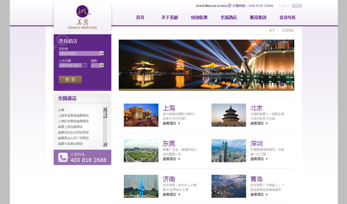
Task: Click the arrow next to 查看酒店 under 上海
Action: (179, 123)
